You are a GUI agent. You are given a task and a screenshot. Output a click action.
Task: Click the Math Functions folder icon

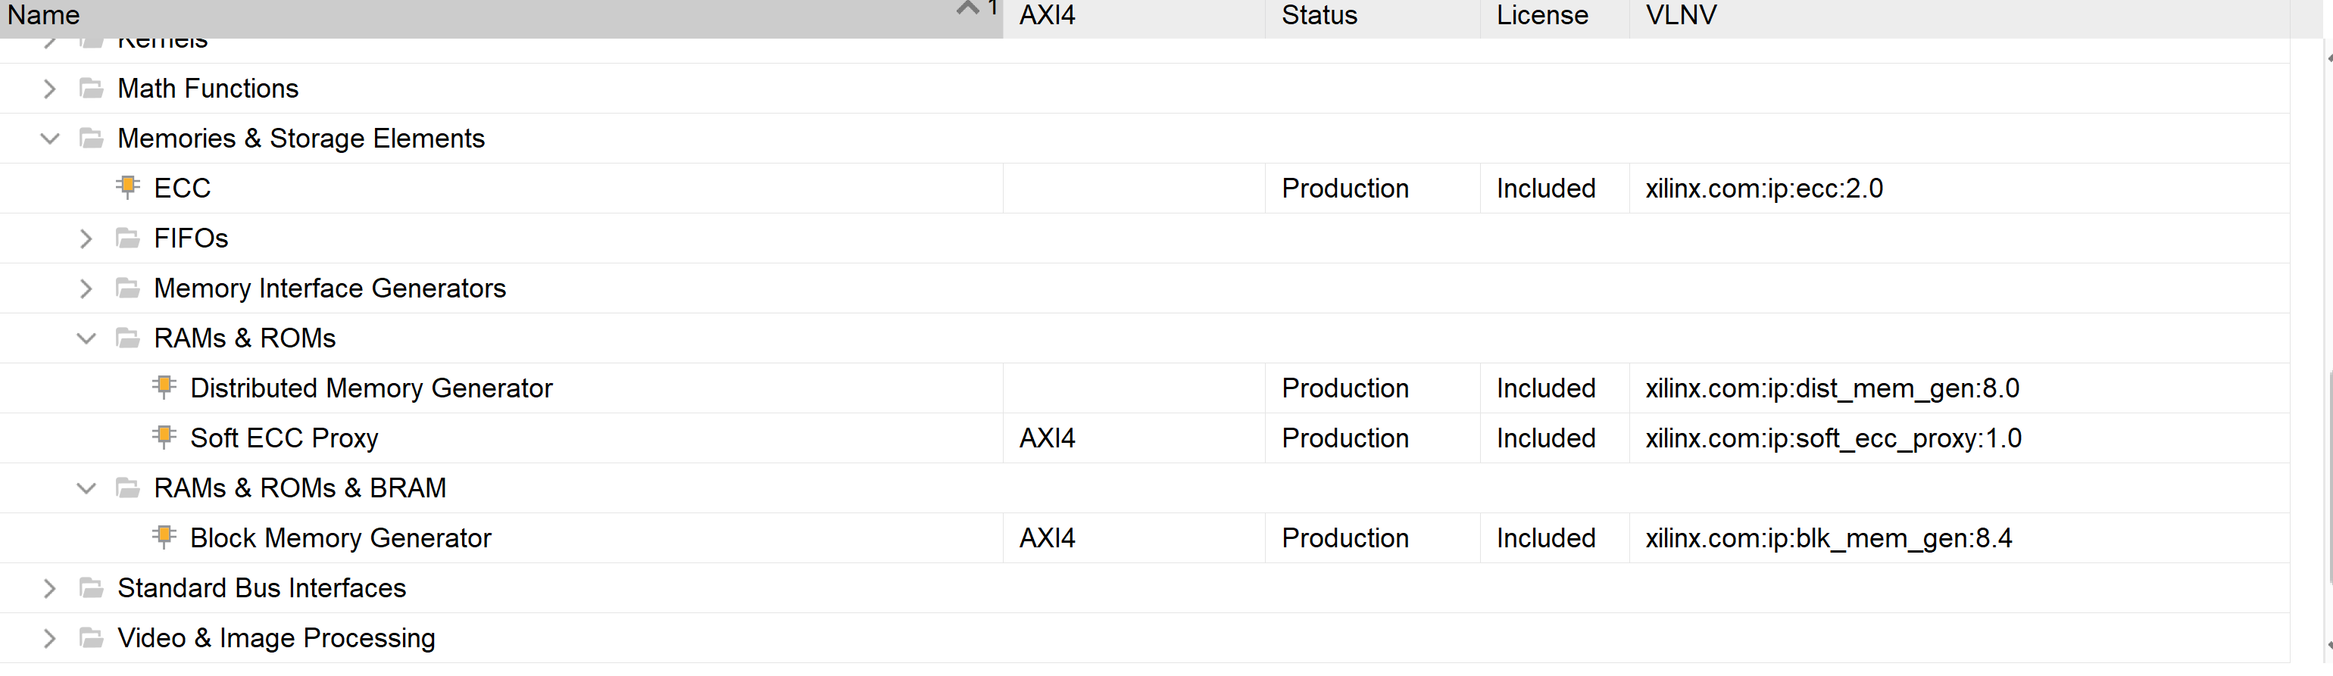91,89
